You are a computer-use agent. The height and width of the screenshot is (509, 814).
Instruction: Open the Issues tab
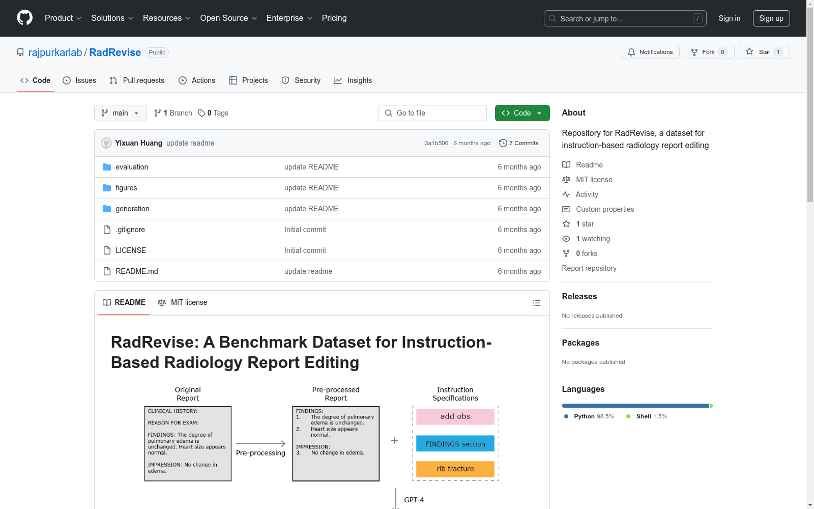(79, 80)
